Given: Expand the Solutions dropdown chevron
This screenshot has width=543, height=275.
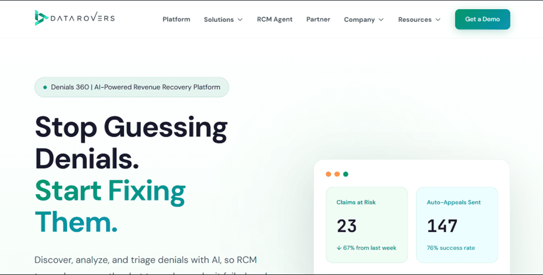Looking at the screenshot, I should [x=240, y=20].
